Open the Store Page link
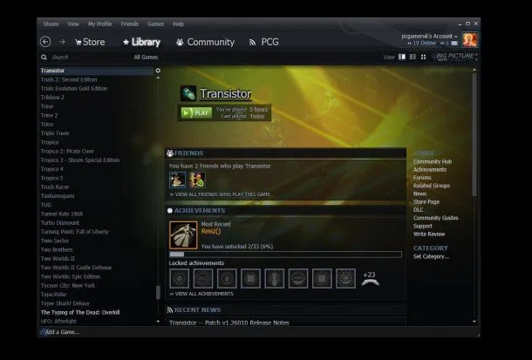 coord(426,201)
